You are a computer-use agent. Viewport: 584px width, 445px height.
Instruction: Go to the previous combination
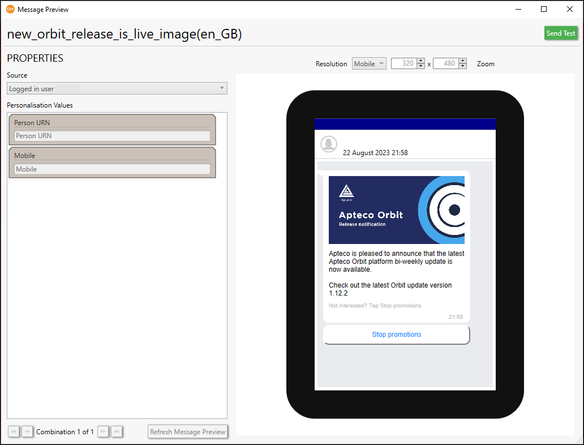(27, 431)
